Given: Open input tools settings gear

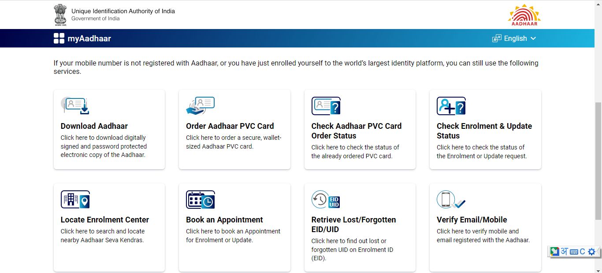Looking at the screenshot, I should pos(591,251).
